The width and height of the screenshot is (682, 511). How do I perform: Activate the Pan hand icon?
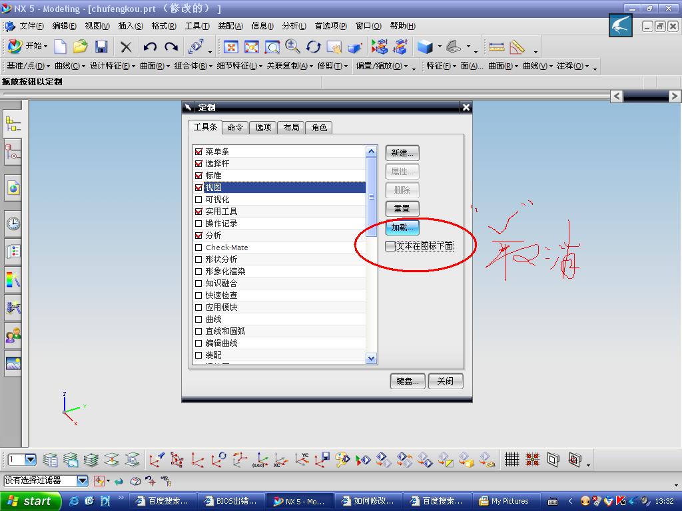pyautogui.click(x=334, y=47)
